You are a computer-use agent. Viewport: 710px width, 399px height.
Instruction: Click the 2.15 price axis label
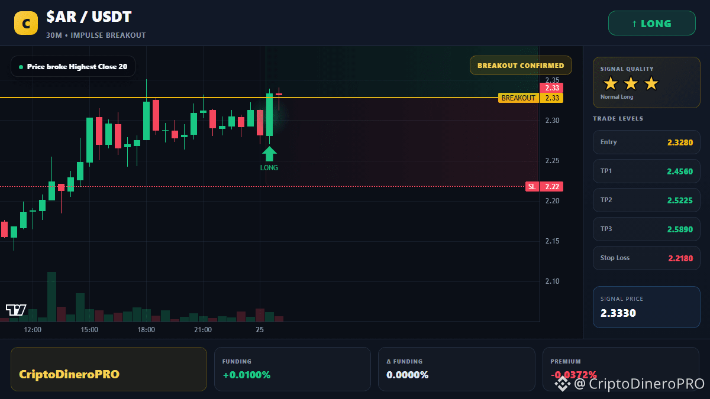(x=553, y=241)
